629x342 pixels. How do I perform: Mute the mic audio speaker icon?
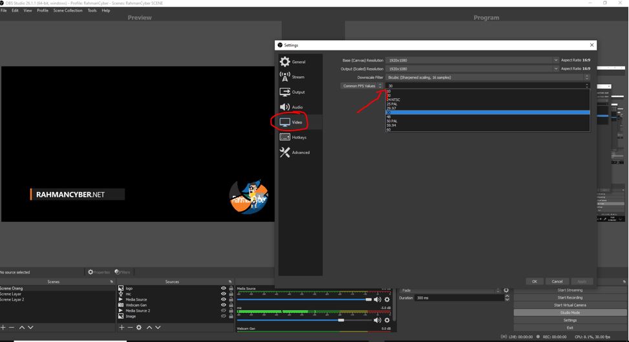[378, 320]
